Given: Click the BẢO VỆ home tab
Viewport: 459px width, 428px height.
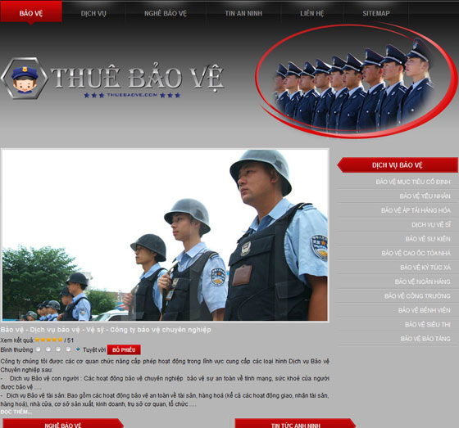Looking at the screenshot, I should click(x=31, y=13).
